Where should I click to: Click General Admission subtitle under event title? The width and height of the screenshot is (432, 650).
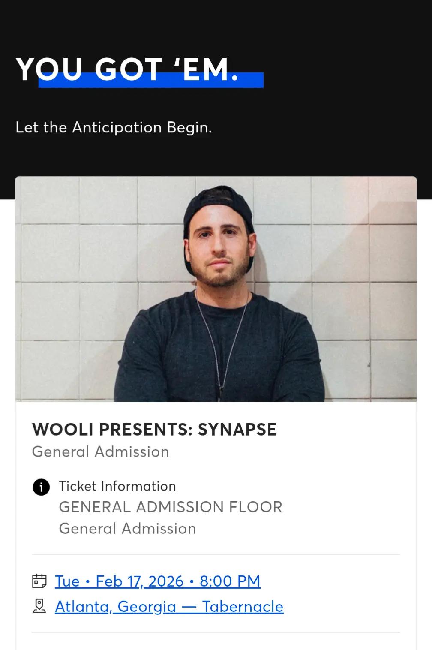[x=101, y=451]
